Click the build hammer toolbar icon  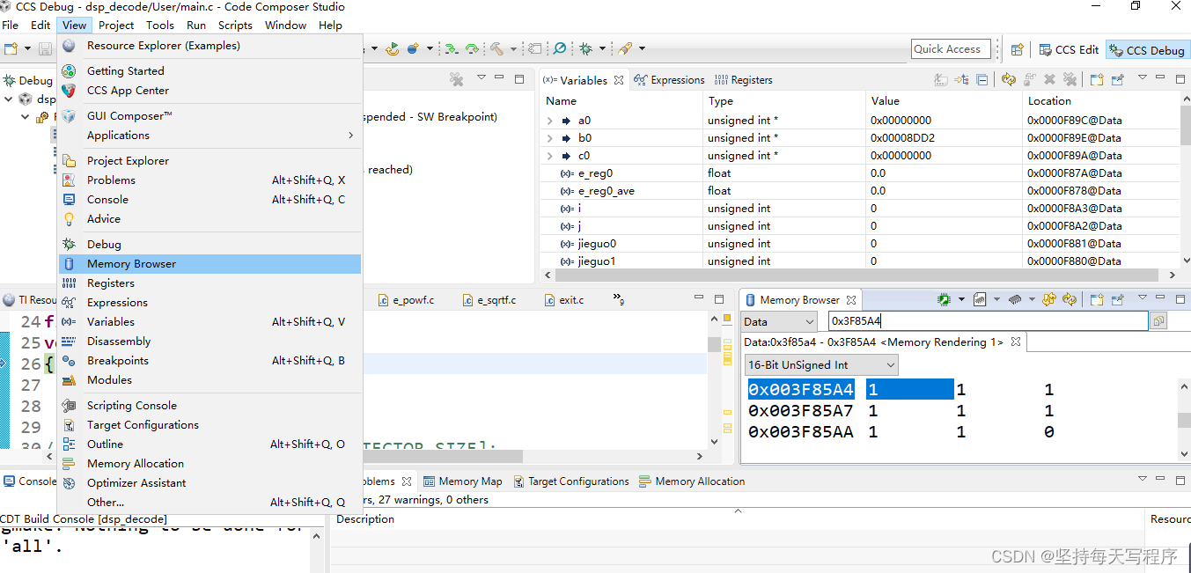pos(496,48)
